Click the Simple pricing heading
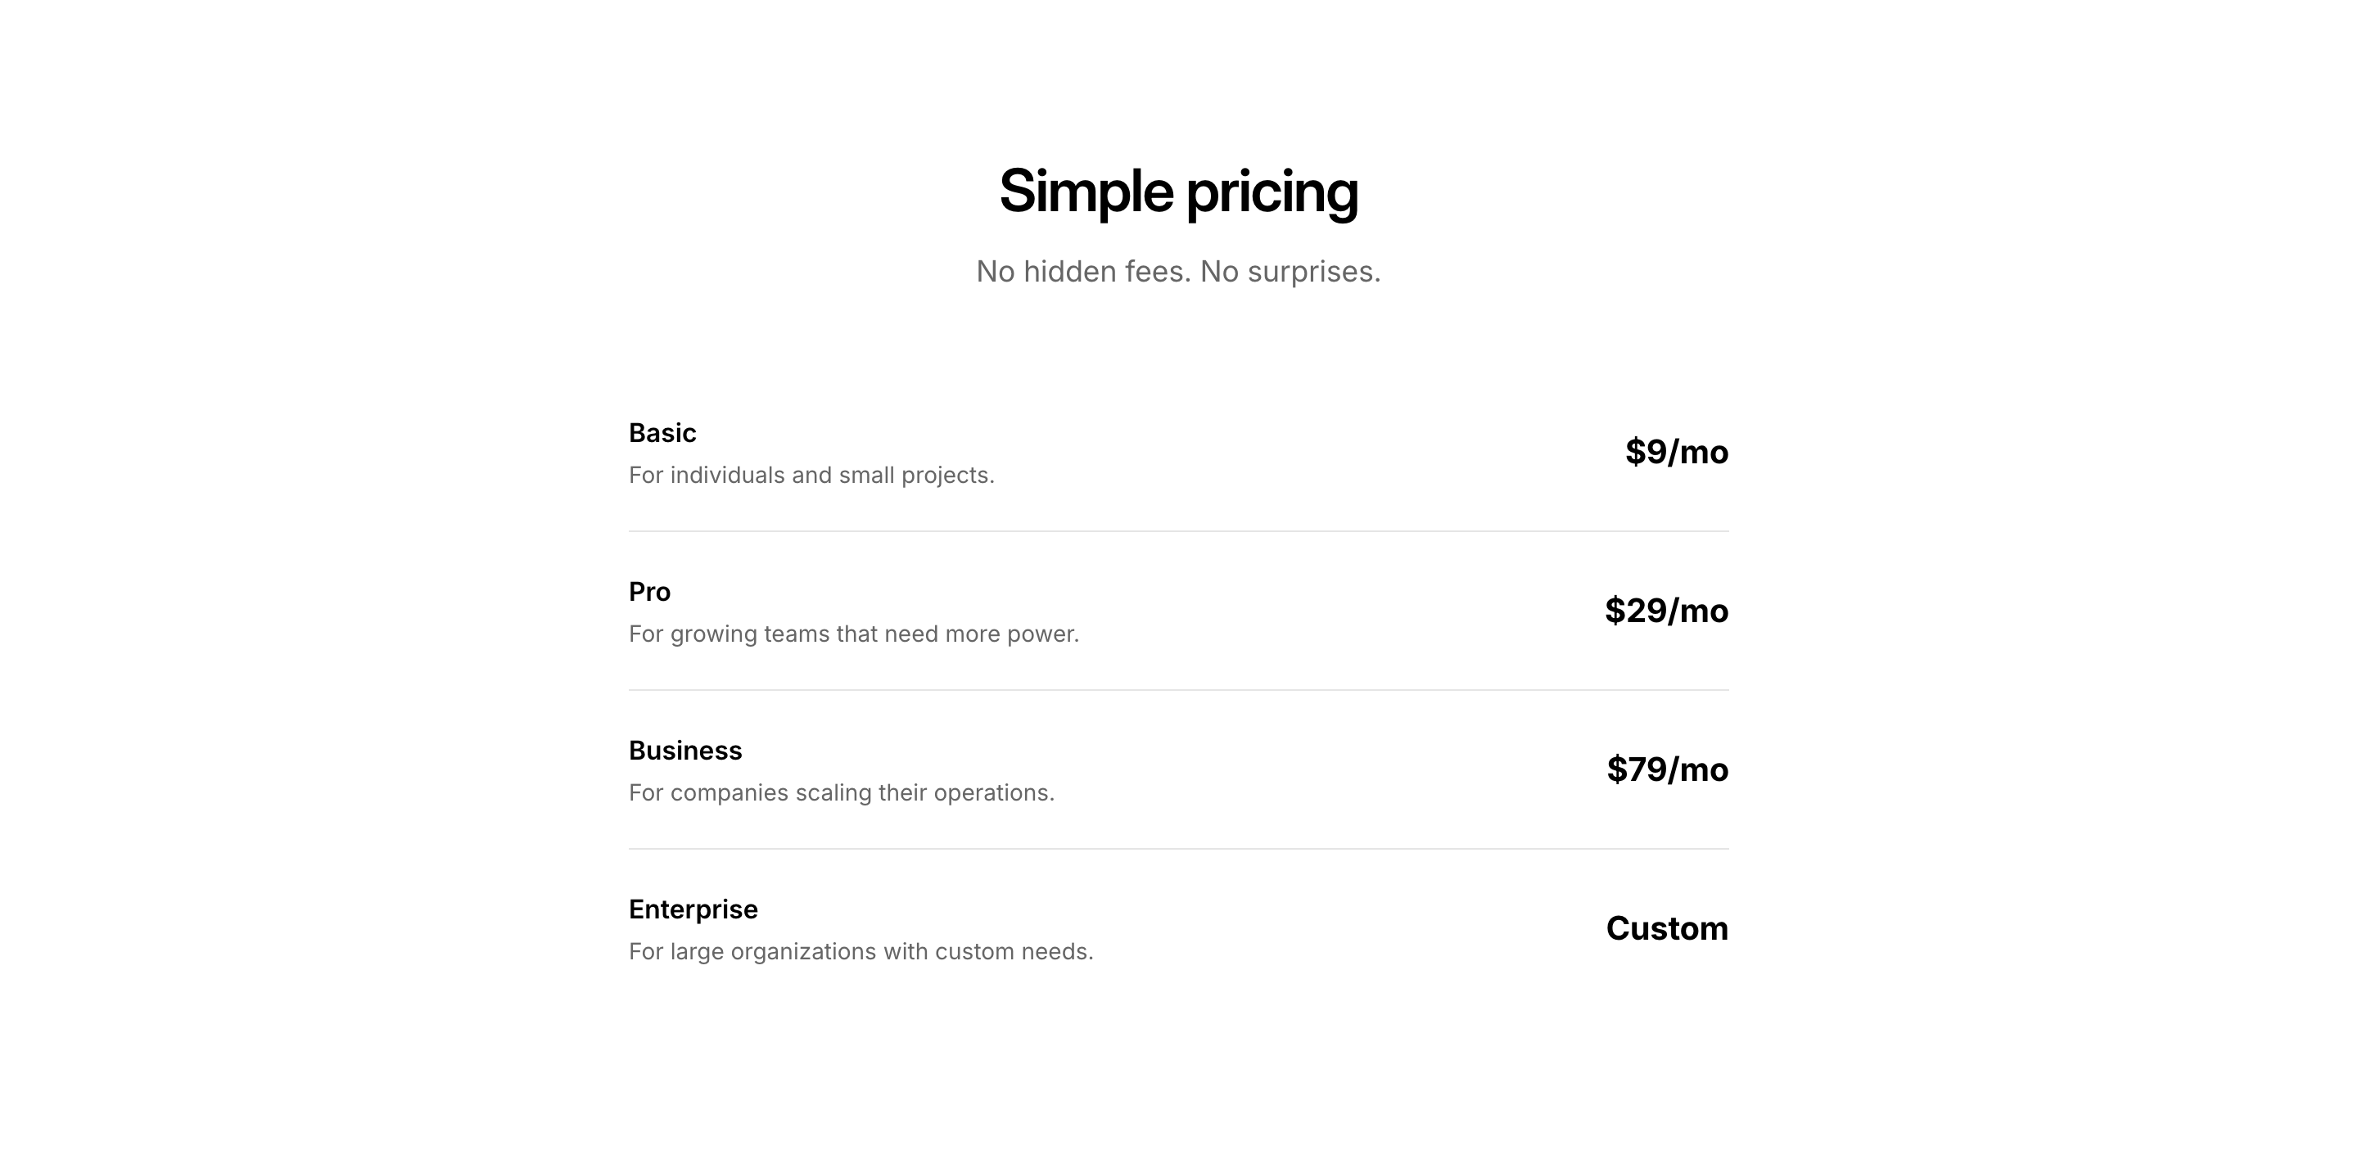 [1178, 192]
